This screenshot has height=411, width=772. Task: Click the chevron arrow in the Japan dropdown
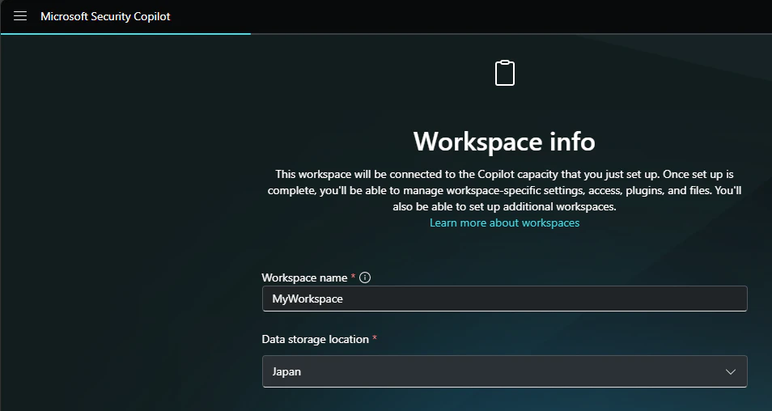(x=731, y=371)
